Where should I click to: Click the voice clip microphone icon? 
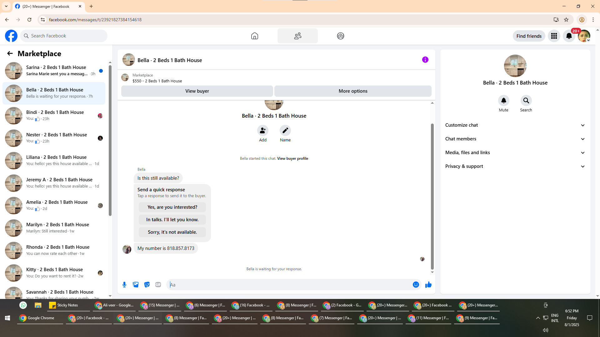[x=124, y=285]
